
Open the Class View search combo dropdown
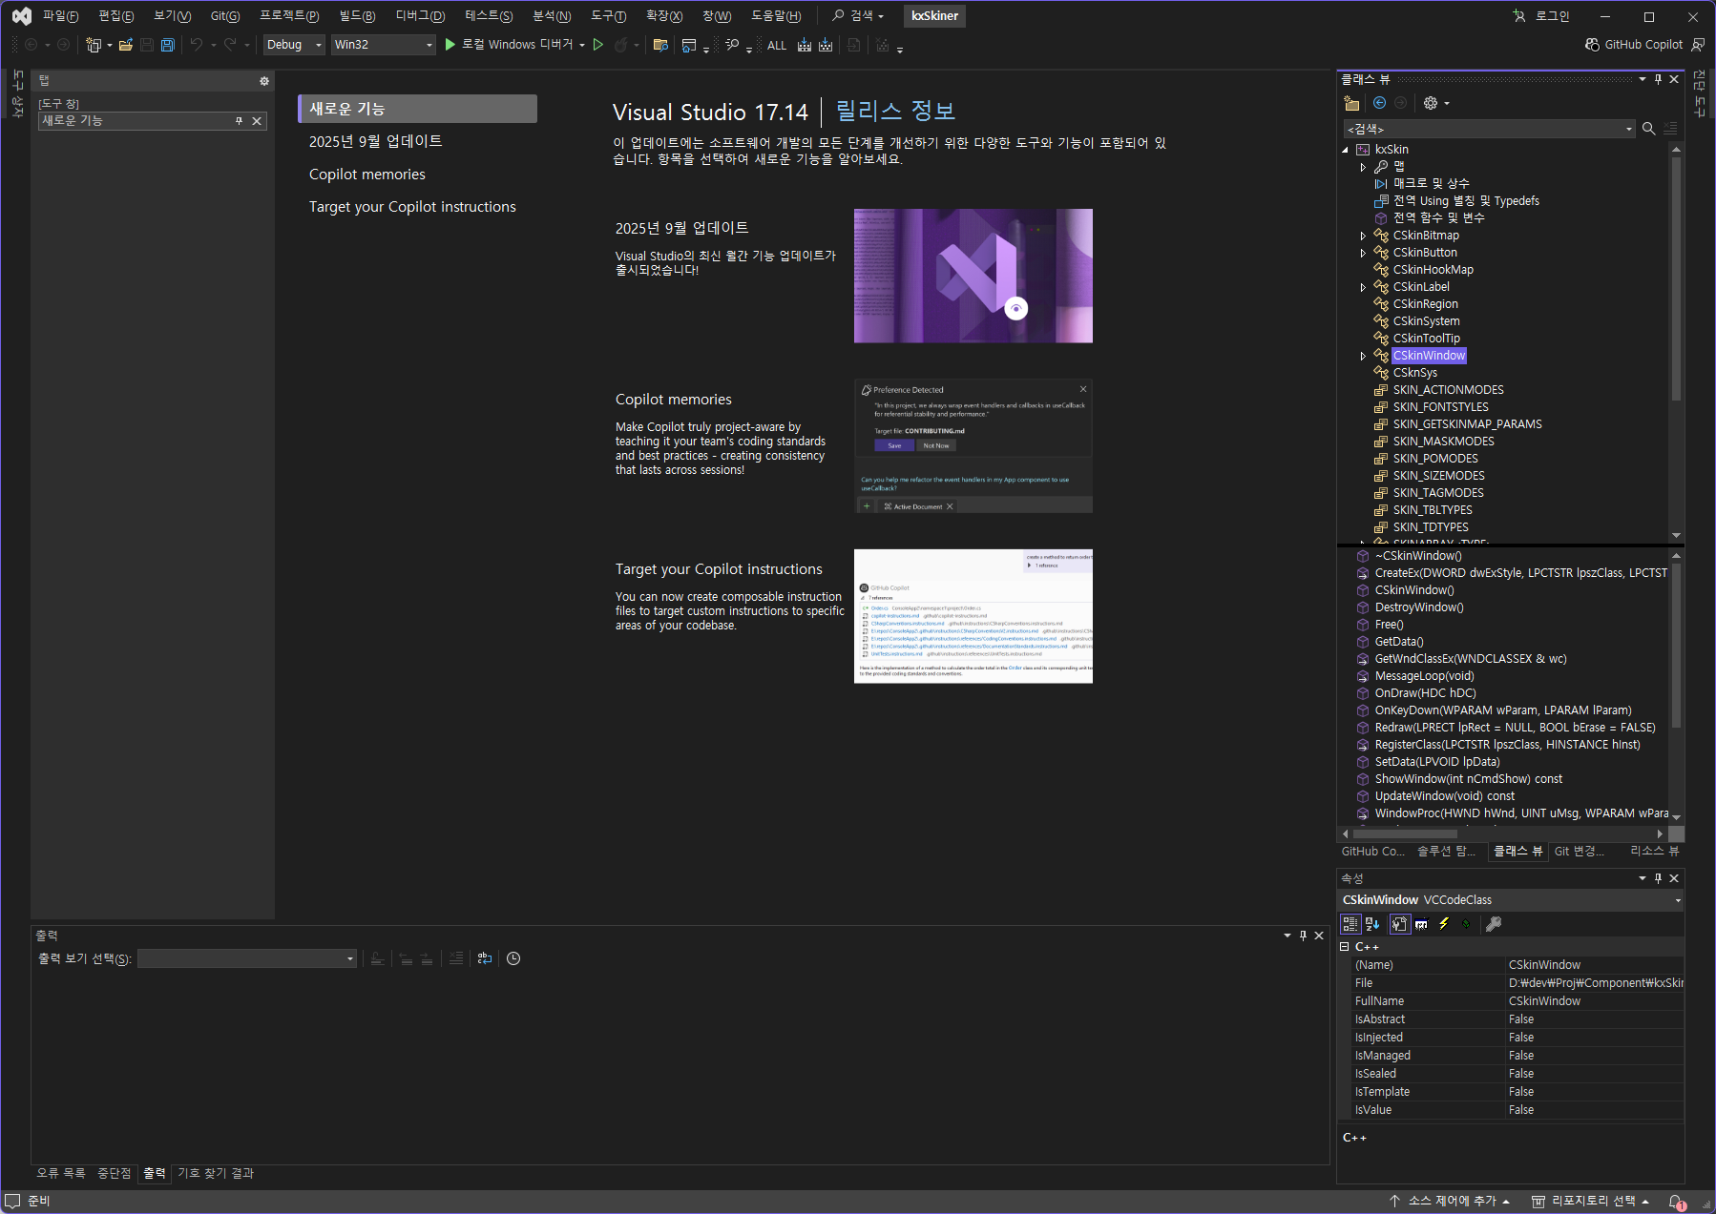1629,129
